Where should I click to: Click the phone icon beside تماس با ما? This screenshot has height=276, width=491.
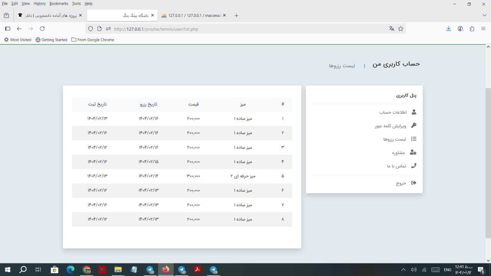(414, 166)
